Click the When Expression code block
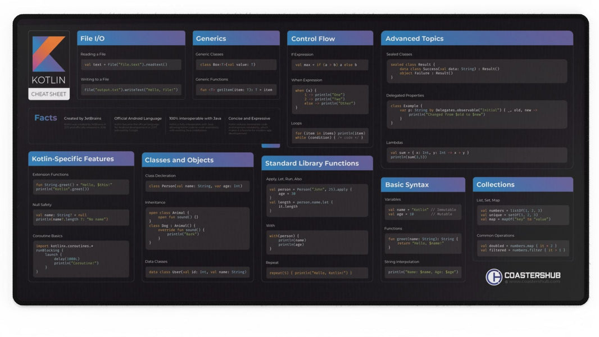This screenshot has width=599, height=337. (329, 99)
